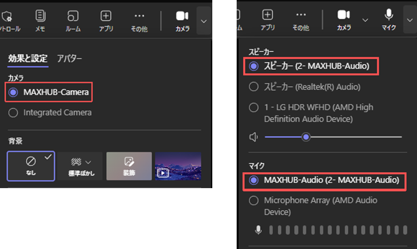Switch to 効果と設定 tab

coord(28,58)
